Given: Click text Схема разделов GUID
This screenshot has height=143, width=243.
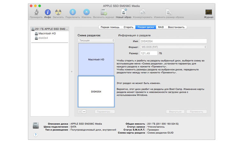Looking at the screenshot, I should pos(160,133).
